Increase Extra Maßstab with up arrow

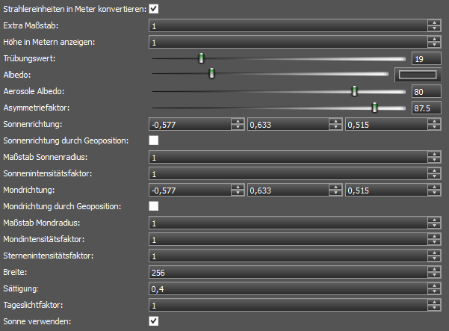[x=434, y=22]
